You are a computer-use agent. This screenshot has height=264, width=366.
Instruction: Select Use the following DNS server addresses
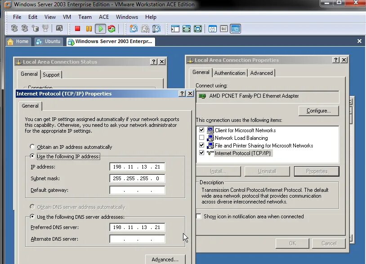tap(32, 216)
